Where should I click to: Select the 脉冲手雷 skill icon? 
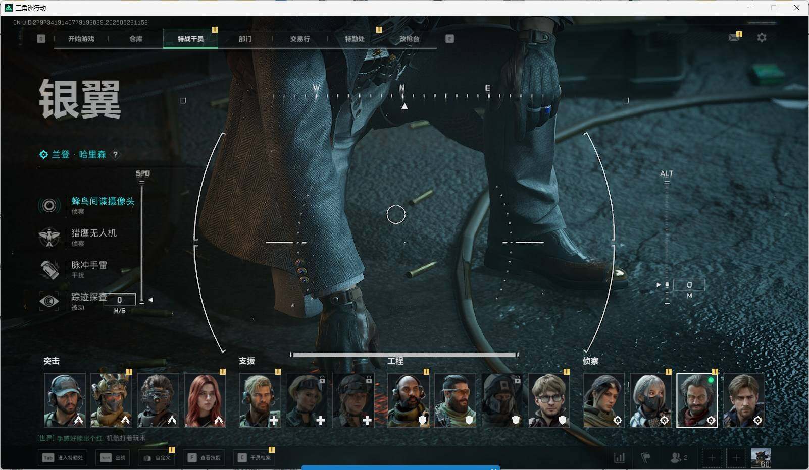pyautogui.click(x=49, y=269)
